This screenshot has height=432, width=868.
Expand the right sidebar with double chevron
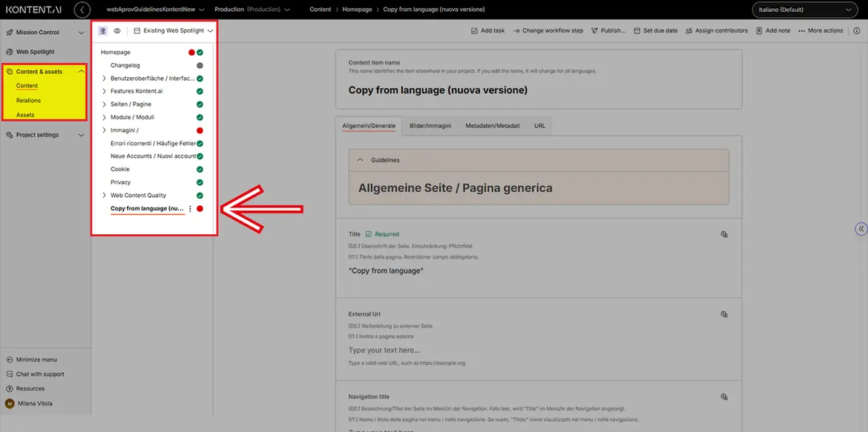[x=861, y=229]
